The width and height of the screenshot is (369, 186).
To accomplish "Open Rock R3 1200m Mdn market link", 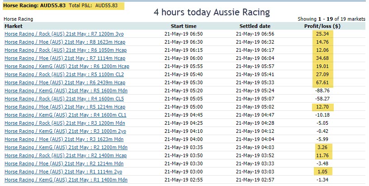I will (65, 123).
